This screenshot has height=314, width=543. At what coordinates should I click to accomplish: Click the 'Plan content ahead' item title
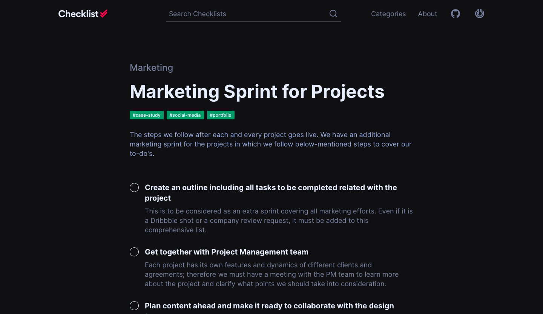tap(269, 306)
